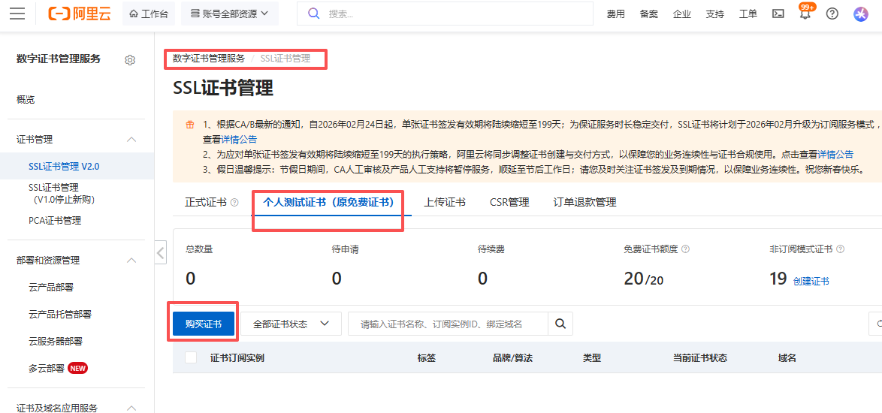The width and height of the screenshot is (882, 413).
Task: Open the first 详情公告 link
Action: [x=238, y=140]
